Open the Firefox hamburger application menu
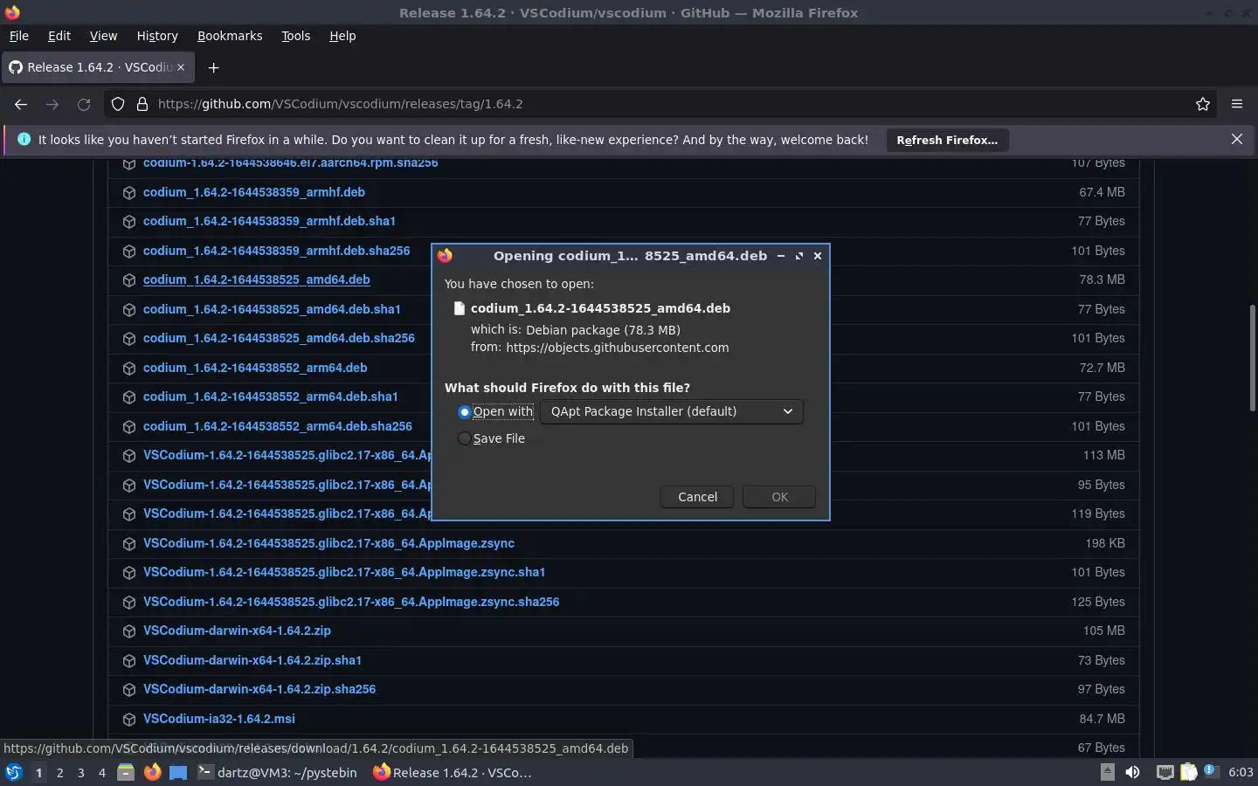Screen dimensions: 1258x786 point(1237,104)
